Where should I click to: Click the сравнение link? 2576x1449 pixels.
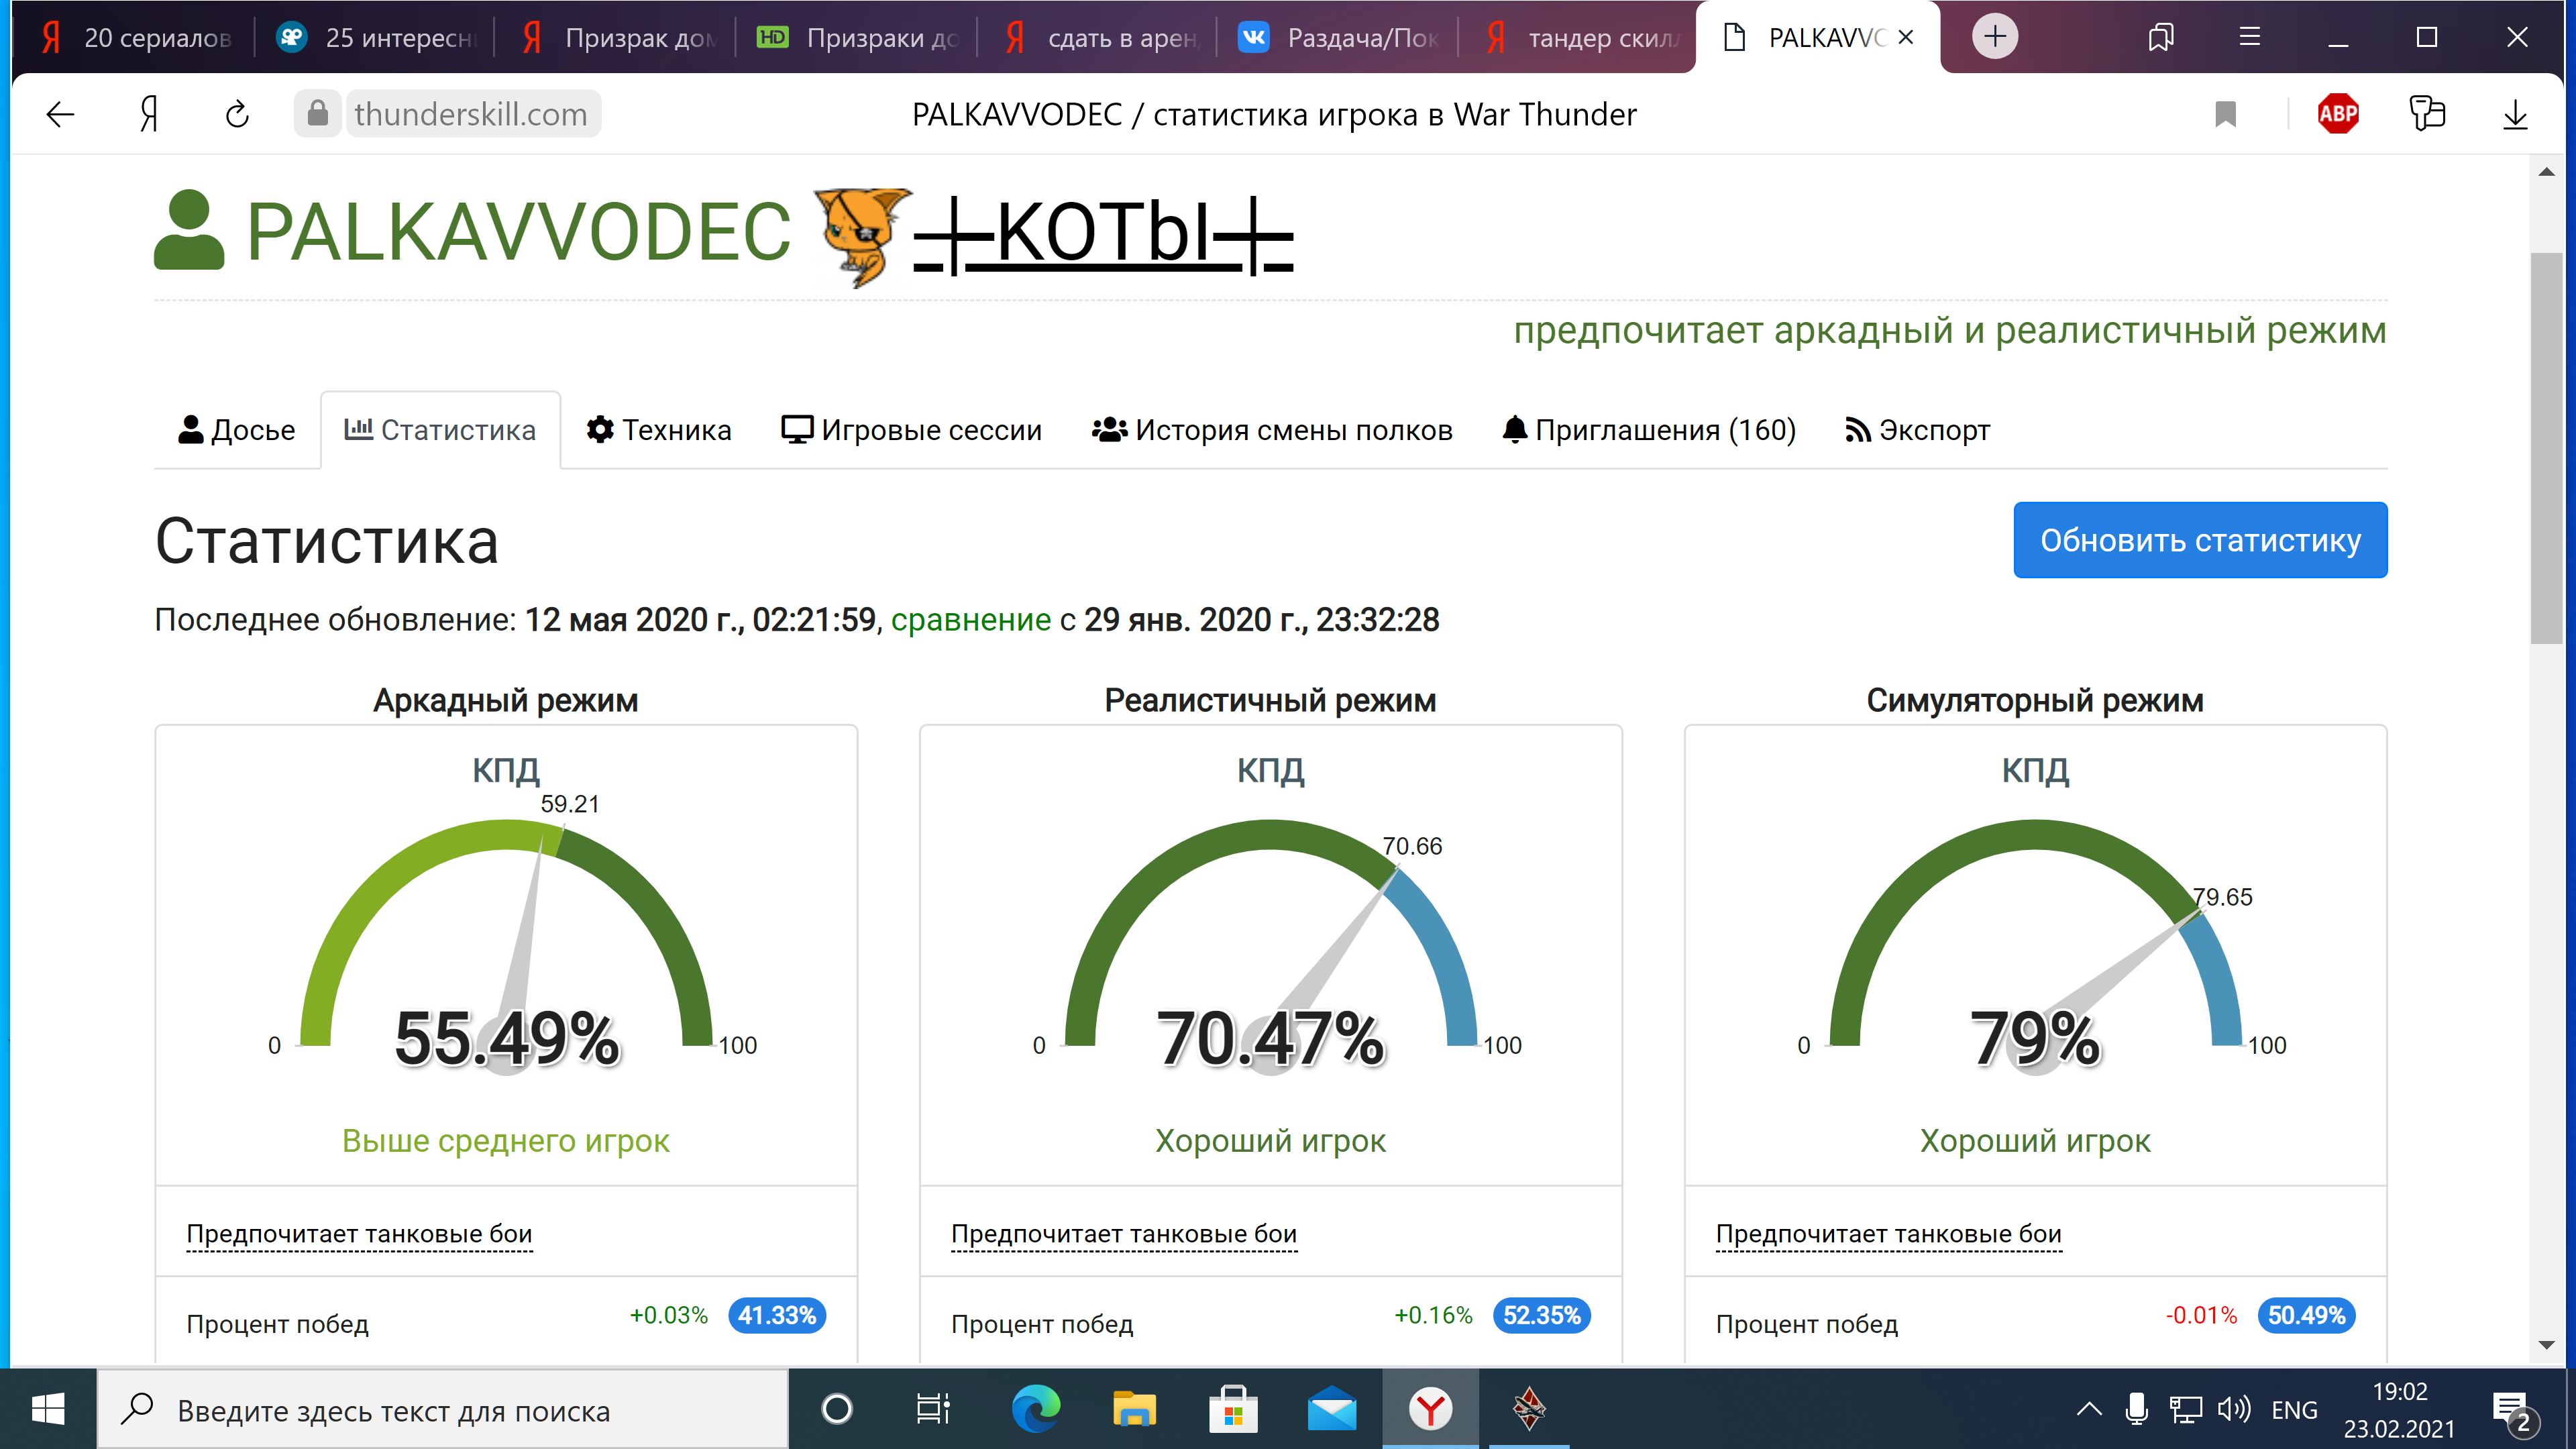click(970, 620)
